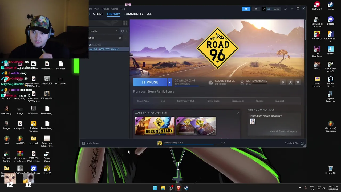Open advanced filter options beside library search
The image size is (341, 192).
(125, 38)
